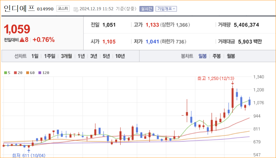This screenshot has height=158, width=276.
Task: Click the low price value 1,041
Action: [152, 42]
